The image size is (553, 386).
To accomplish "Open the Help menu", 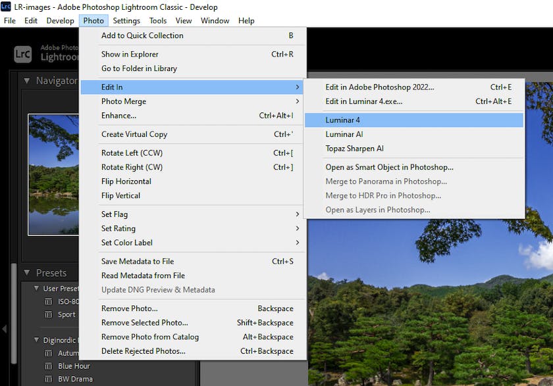I will coord(246,21).
